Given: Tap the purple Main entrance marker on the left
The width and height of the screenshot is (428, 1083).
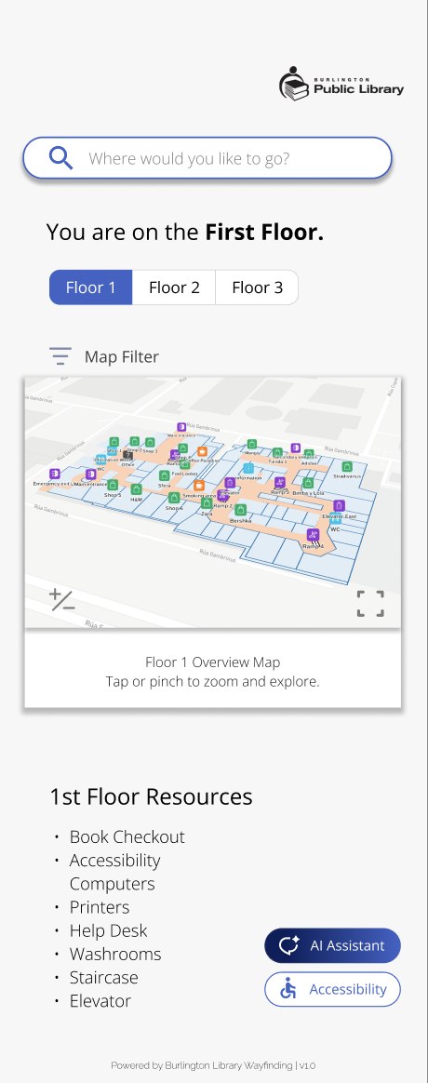Looking at the screenshot, I should coord(90,474).
